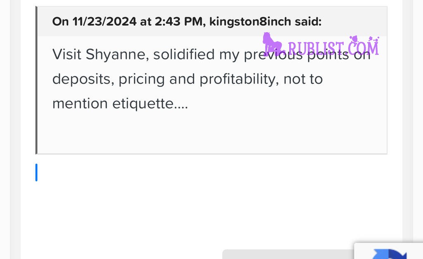Click the word 'solidified' in quoted text
423x259 pixels.
pyautogui.click(x=184, y=55)
